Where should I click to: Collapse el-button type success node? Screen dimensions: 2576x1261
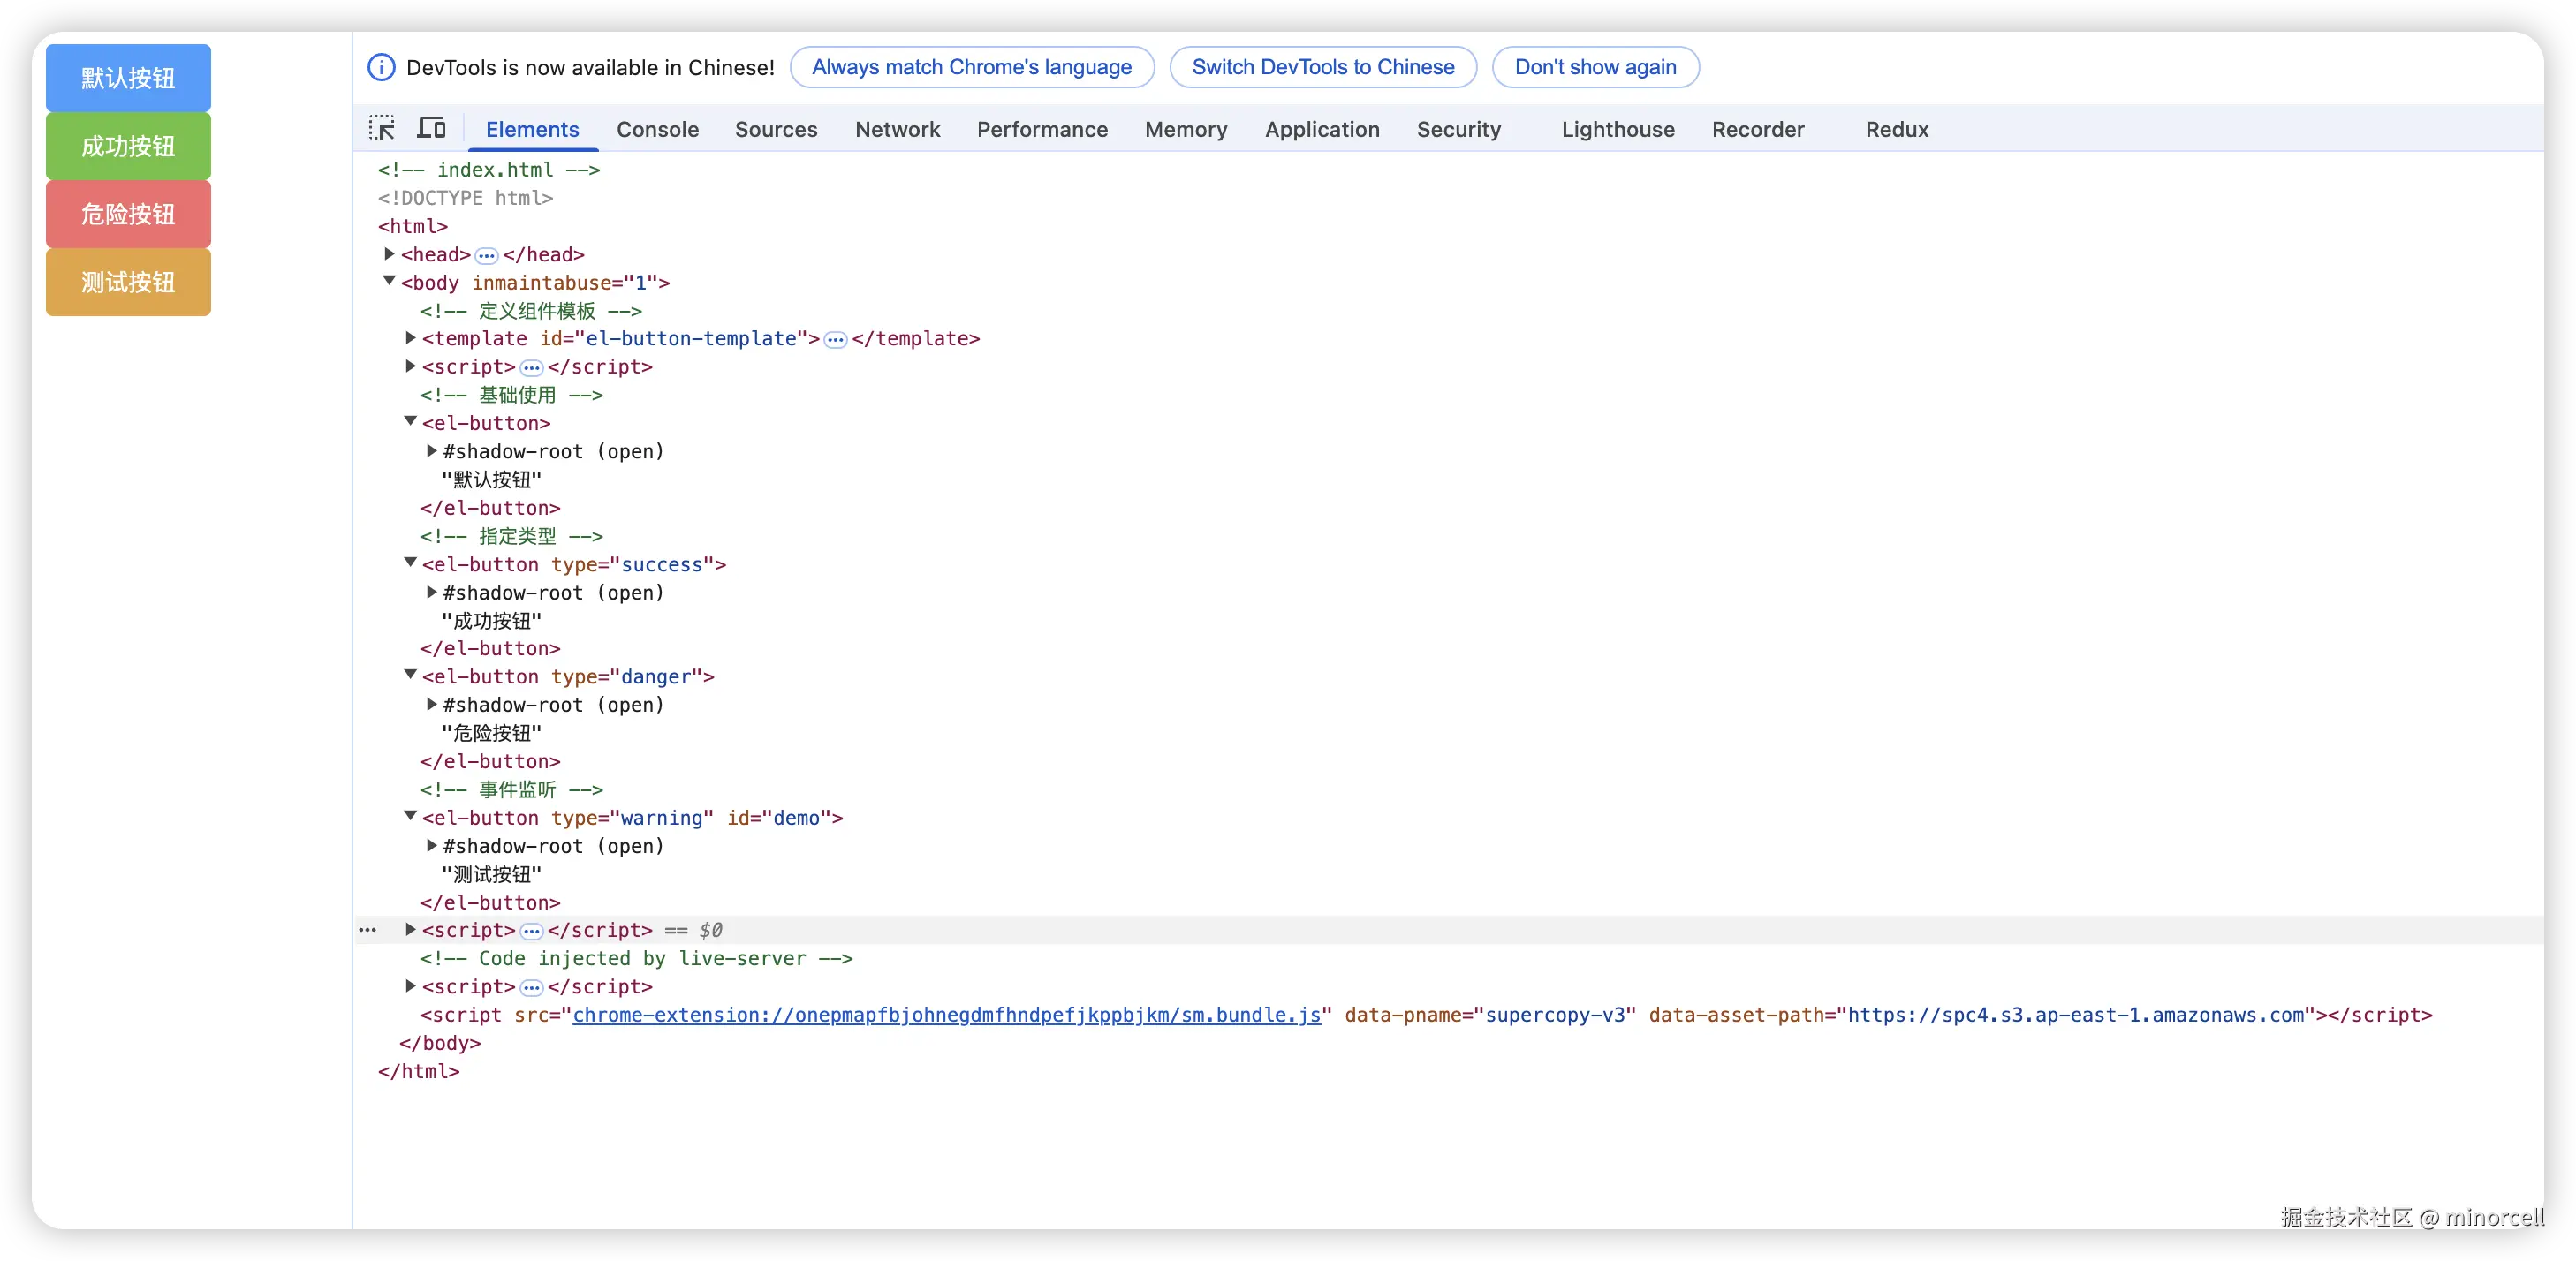pos(410,563)
